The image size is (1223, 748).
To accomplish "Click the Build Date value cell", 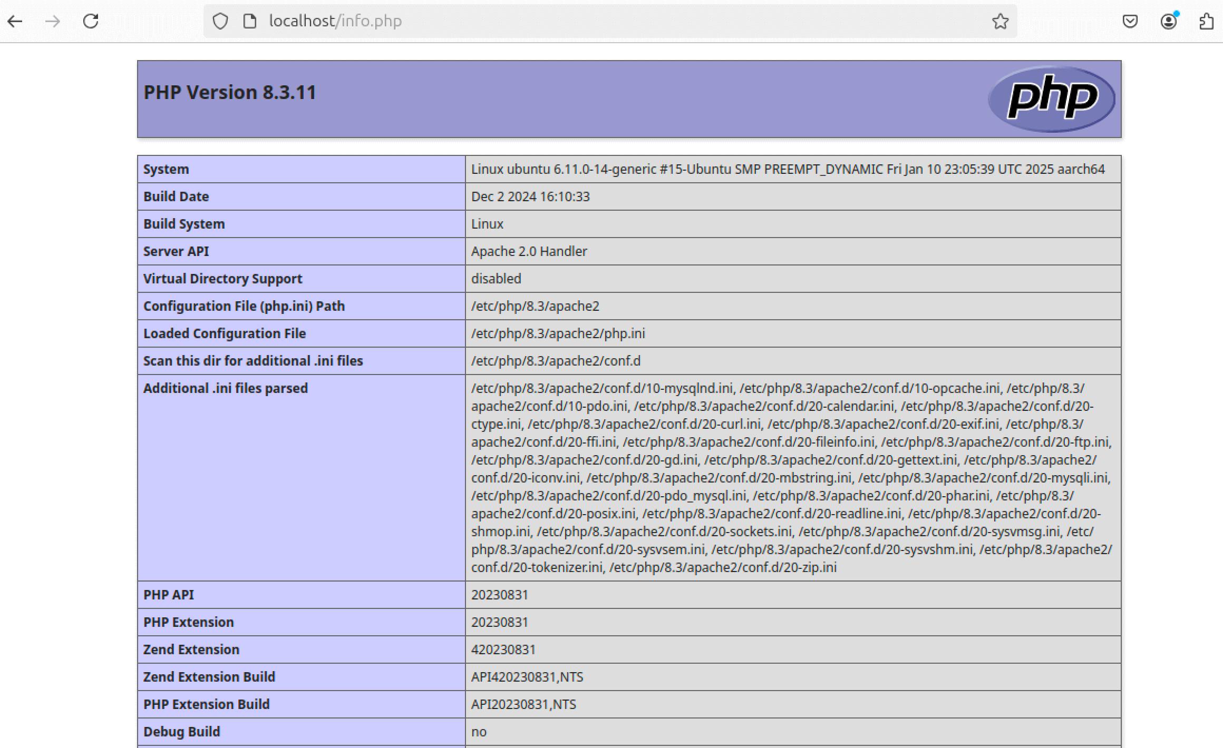I will point(530,196).
